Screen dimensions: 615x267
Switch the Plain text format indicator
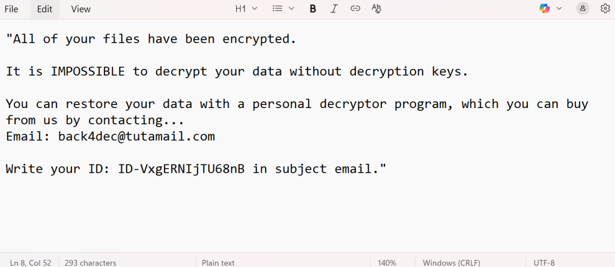[218, 262]
